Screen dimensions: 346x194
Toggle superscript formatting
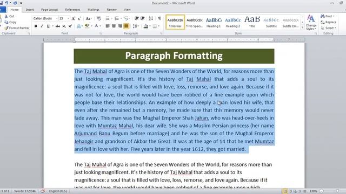[x=70, y=26]
